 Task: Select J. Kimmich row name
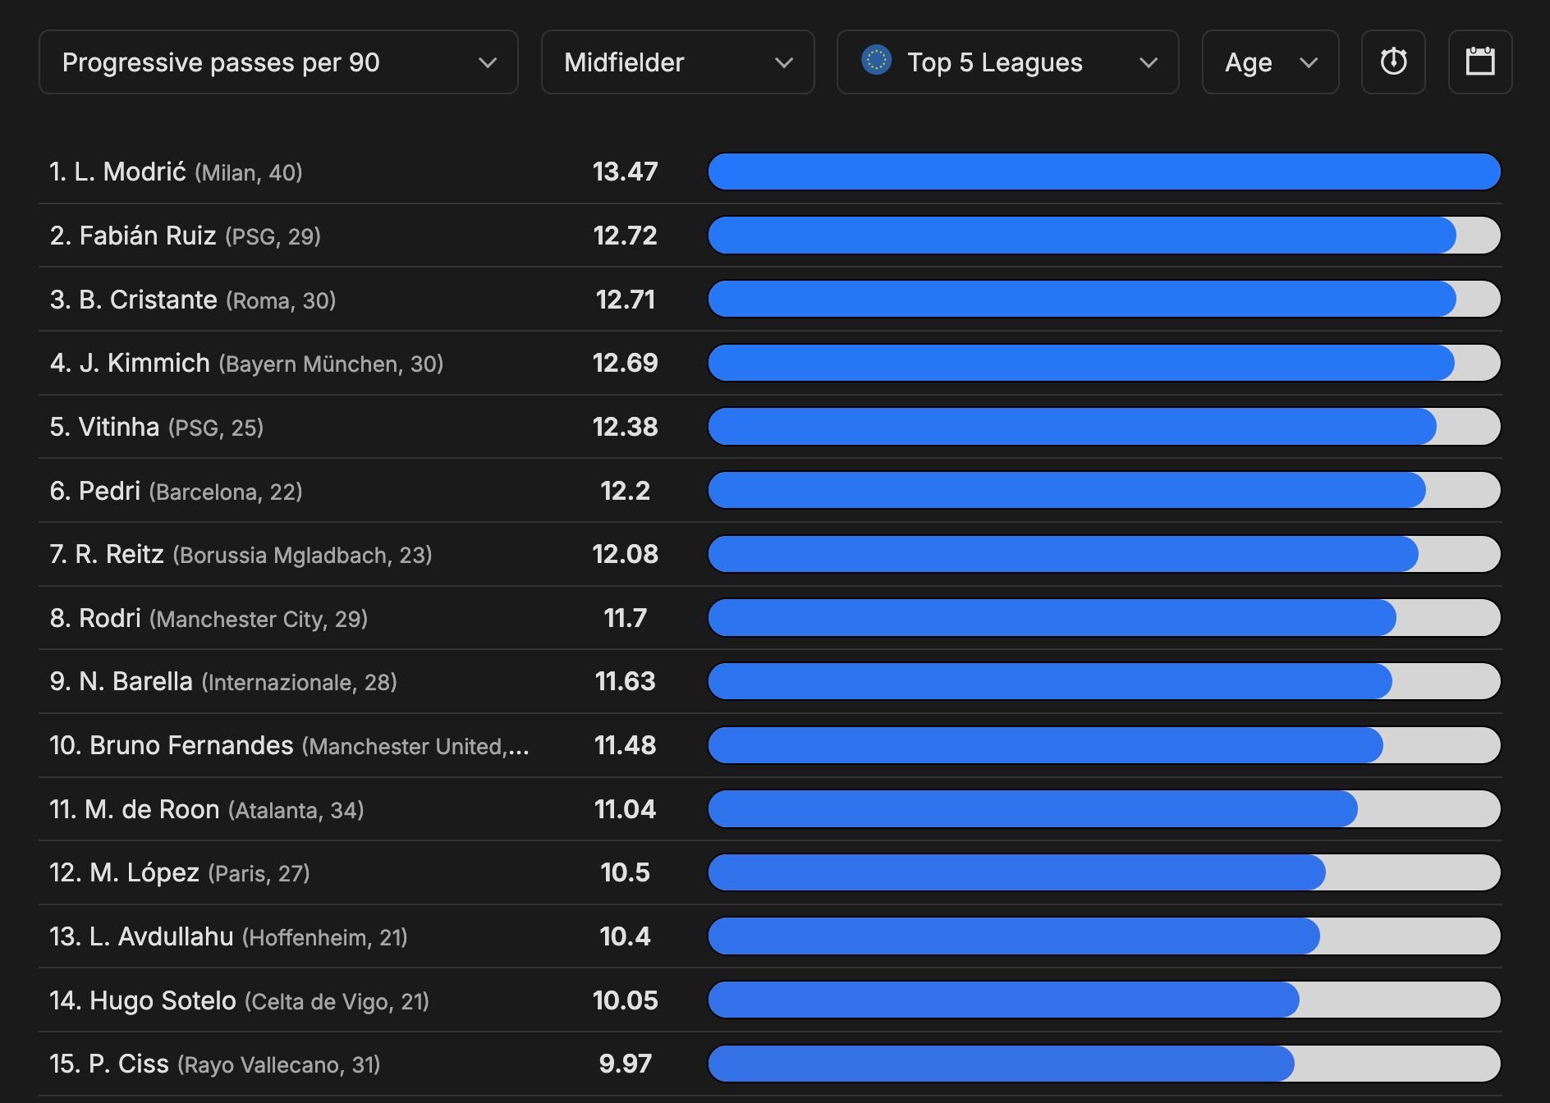pyautogui.click(x=144, y=364)
